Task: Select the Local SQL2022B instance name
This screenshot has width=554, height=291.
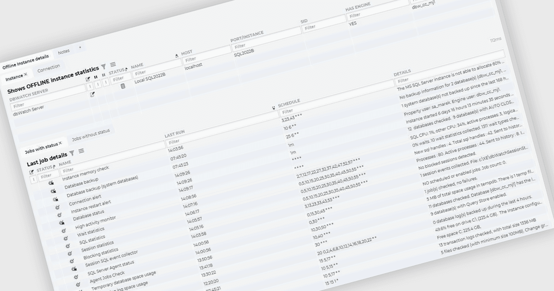Action: pos(150,78)
